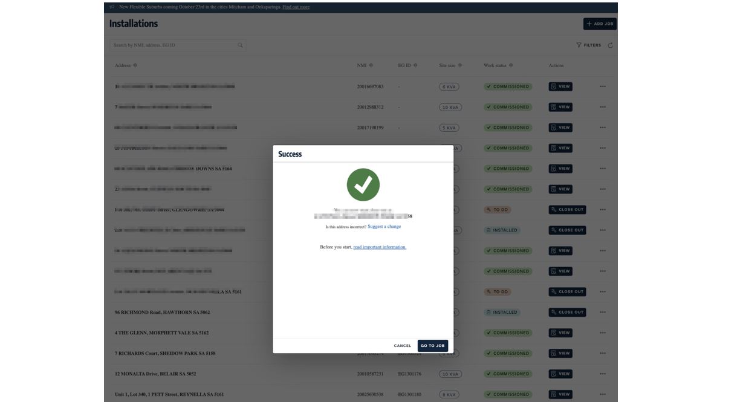The height and width of the screenshot is (402, 746).
Task: Sort by the Work status column
Action: (x=511, y=65)
